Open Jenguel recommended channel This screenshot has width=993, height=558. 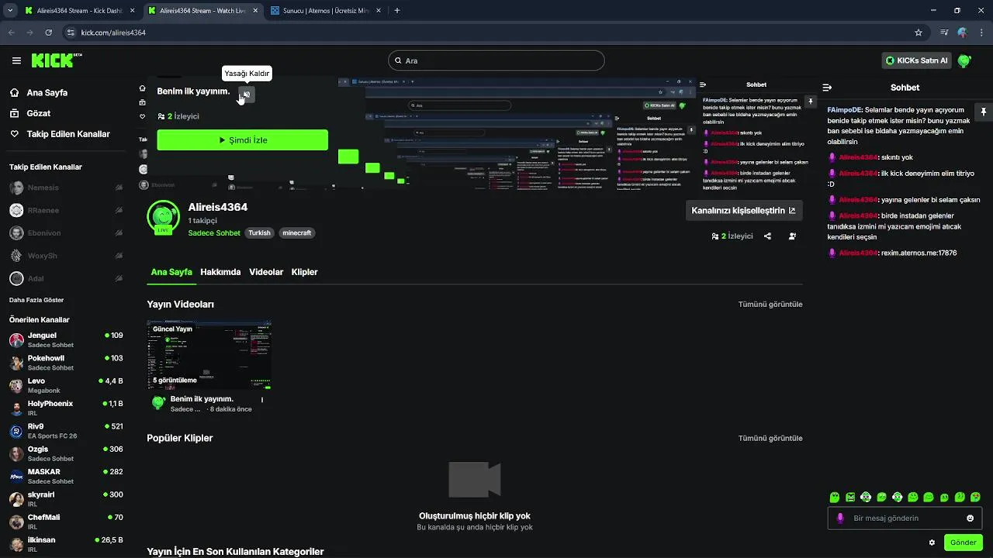coord(66,339)
